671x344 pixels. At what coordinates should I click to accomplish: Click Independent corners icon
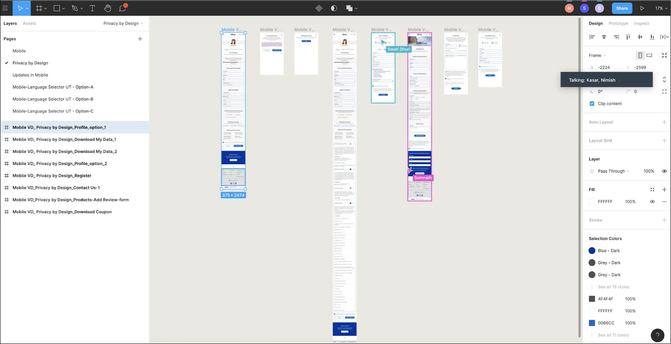(664, 91)
